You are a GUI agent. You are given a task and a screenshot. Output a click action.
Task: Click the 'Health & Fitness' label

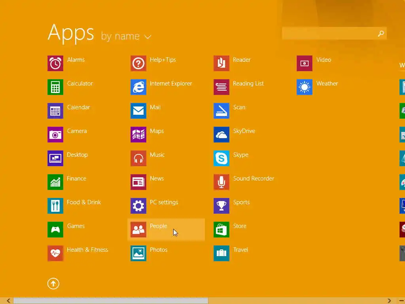(87, 250)
